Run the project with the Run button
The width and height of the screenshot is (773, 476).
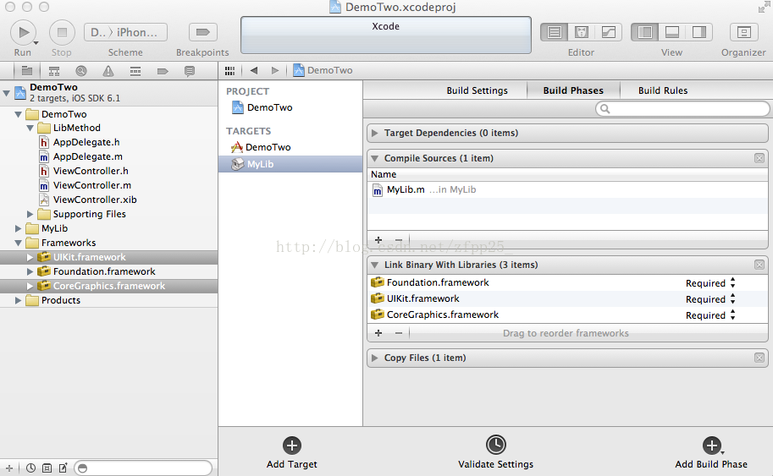(x=23, y=32)
